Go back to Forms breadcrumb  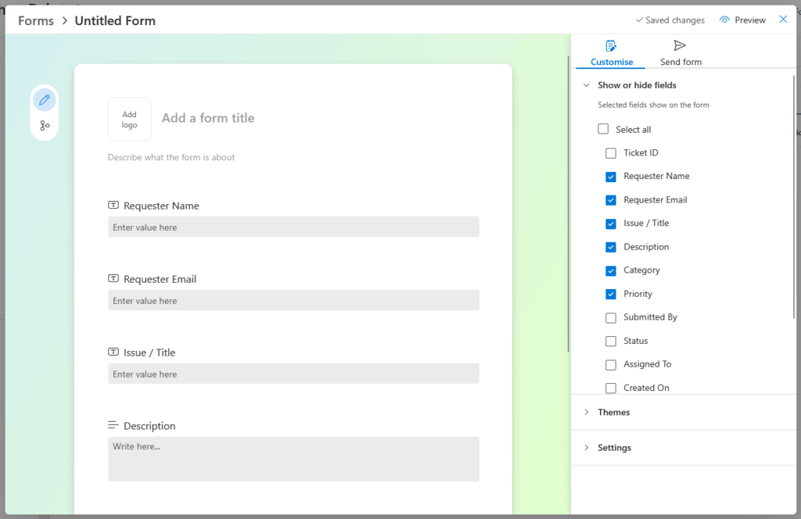[36, 21]
